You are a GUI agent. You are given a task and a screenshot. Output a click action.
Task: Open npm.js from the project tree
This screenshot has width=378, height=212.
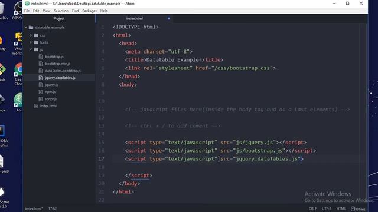(50, 92)
